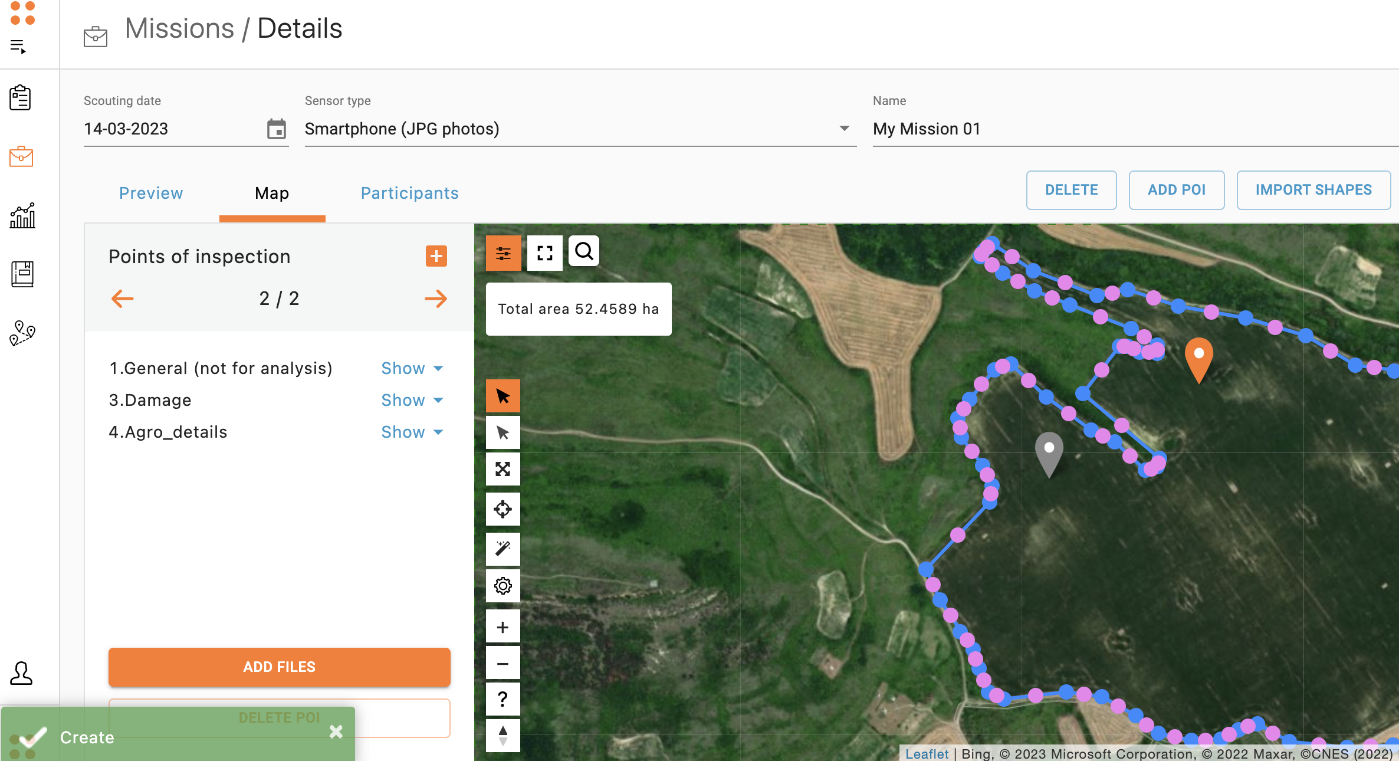Select the crosshair locate tool
1399x761 pixels.
(503, 509)
